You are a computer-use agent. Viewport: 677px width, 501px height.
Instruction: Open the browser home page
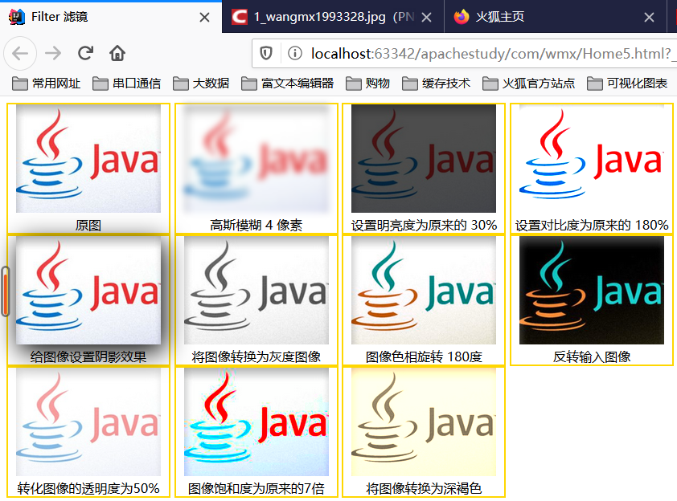[x=115, y=54]
